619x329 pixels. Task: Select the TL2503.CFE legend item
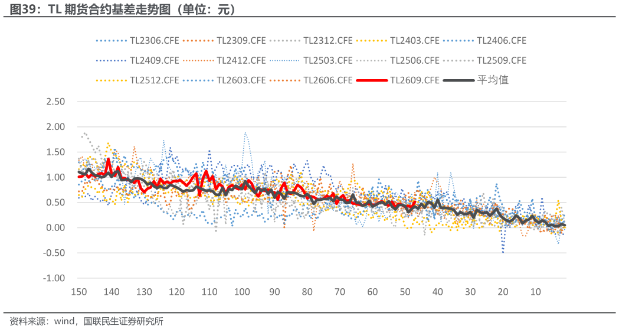(311, 60)
